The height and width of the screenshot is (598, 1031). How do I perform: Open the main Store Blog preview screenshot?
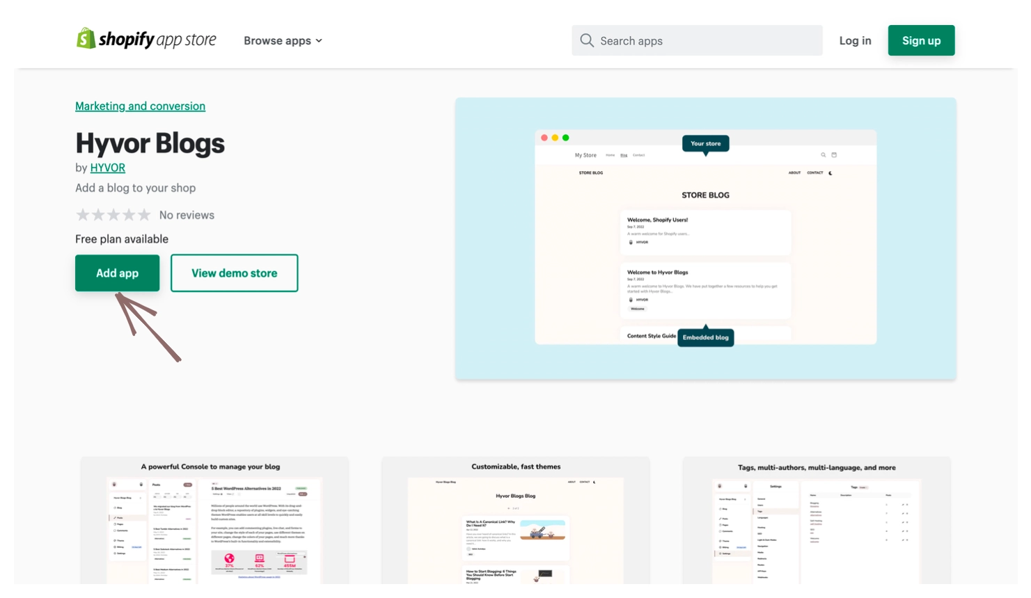(x=705, y=239)
